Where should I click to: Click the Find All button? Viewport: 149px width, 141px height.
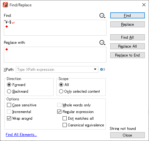127,37
